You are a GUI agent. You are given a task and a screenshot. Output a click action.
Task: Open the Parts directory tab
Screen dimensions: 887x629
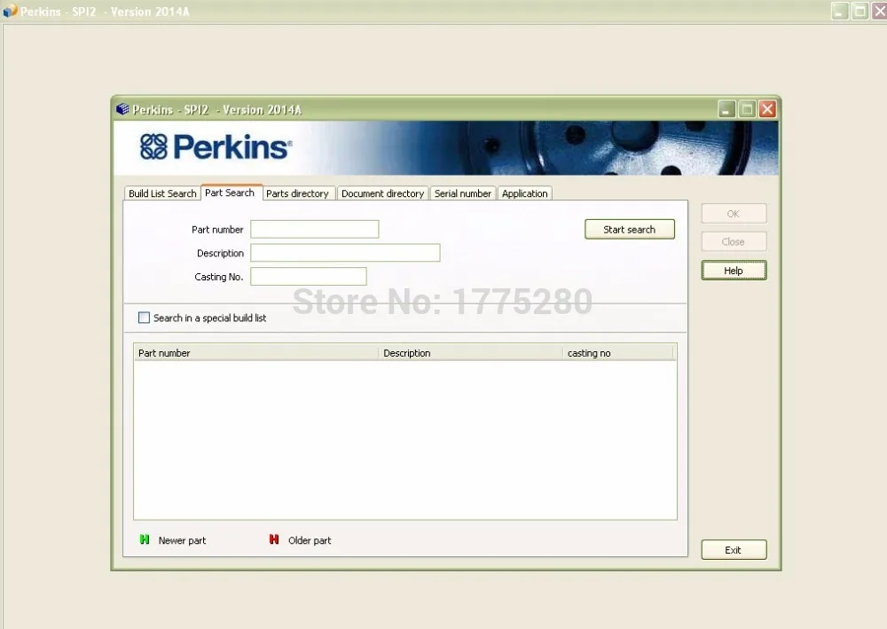(298, 193)
